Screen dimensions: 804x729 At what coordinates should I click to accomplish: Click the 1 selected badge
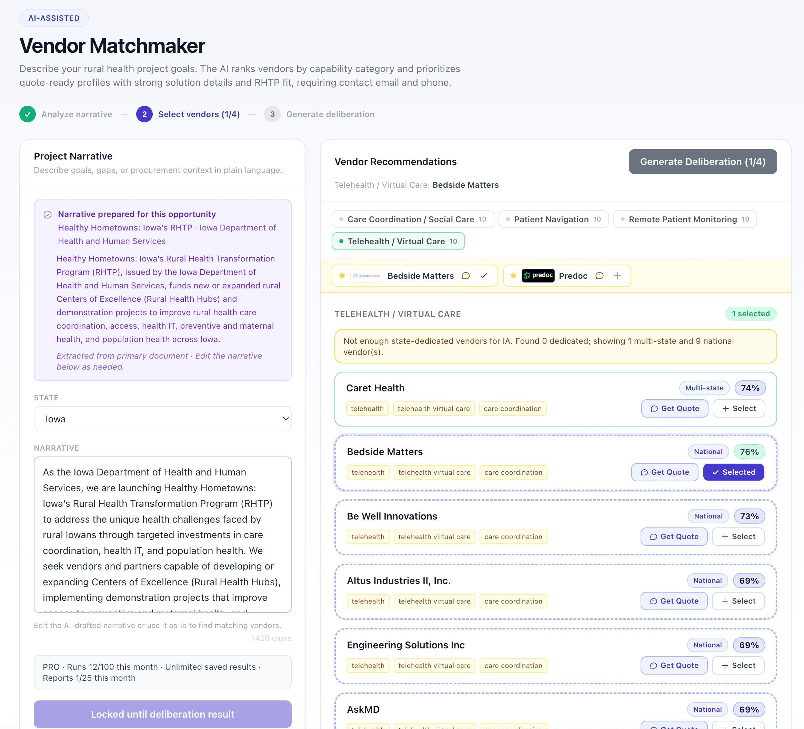751,314
